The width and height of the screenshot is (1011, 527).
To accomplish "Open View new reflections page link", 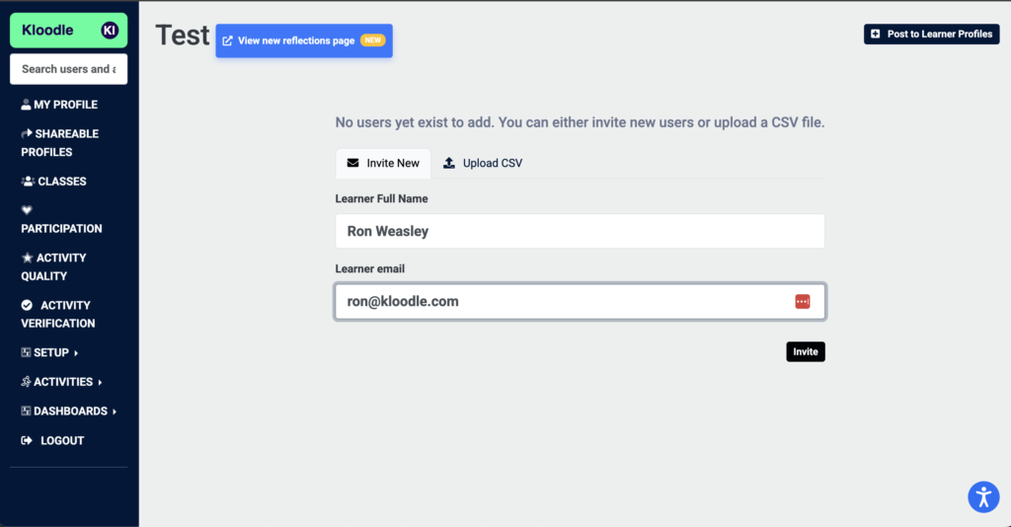I will click(x=304, y=40).
